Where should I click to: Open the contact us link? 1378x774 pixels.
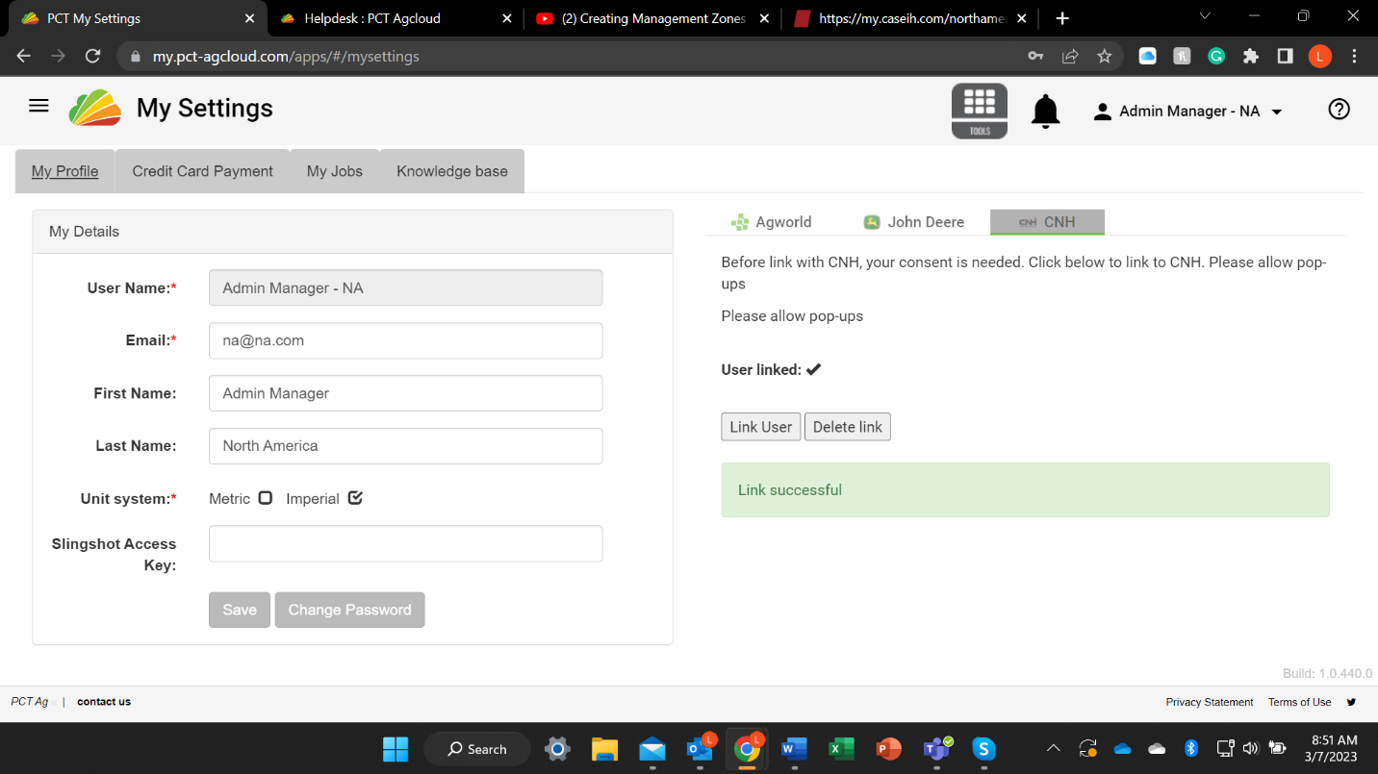coord(104,702)
